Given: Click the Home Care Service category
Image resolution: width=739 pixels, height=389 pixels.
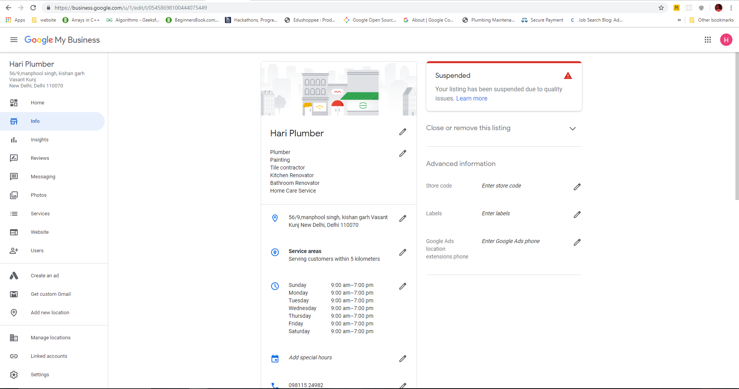Looking at the screenshot, I should (x=293, y=191).
